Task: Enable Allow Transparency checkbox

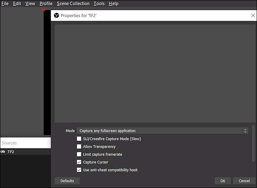Action: pyautogui.click(x=79, y=147)
